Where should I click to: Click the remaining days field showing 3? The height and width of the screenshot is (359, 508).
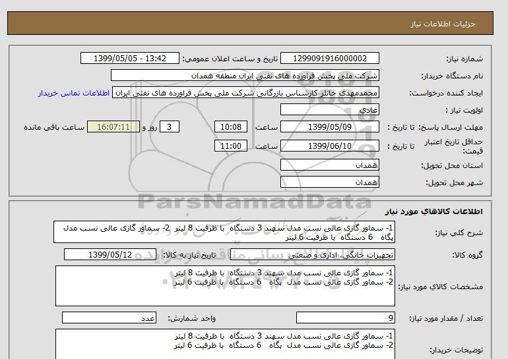(x=169, y=126)
